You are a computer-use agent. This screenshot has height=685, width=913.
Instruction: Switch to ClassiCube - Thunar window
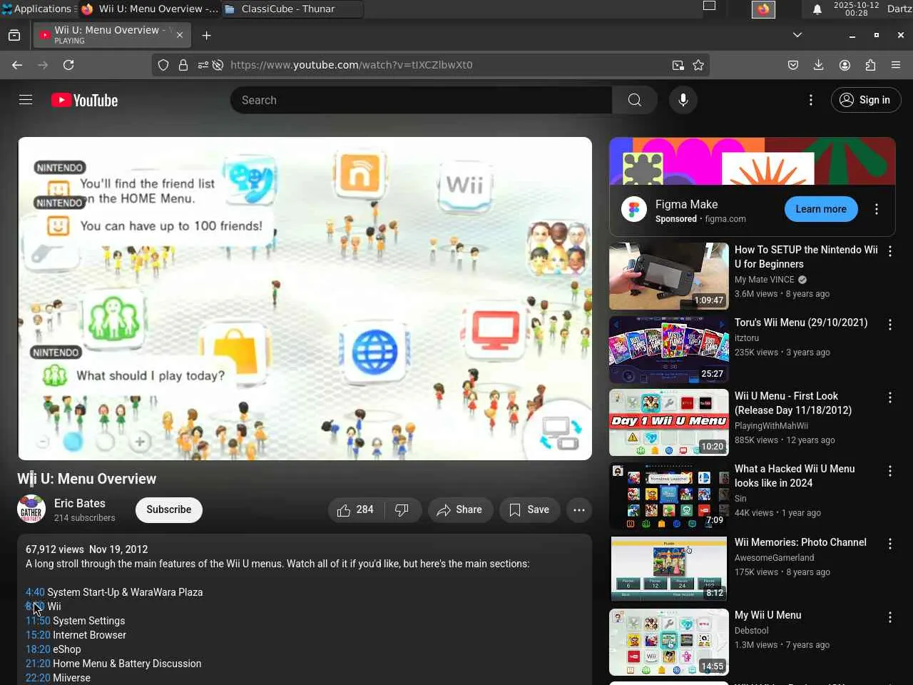tap(292, 9)
